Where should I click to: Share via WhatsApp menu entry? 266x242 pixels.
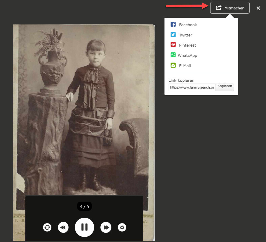pyautogui.click(x=184, y=55)
